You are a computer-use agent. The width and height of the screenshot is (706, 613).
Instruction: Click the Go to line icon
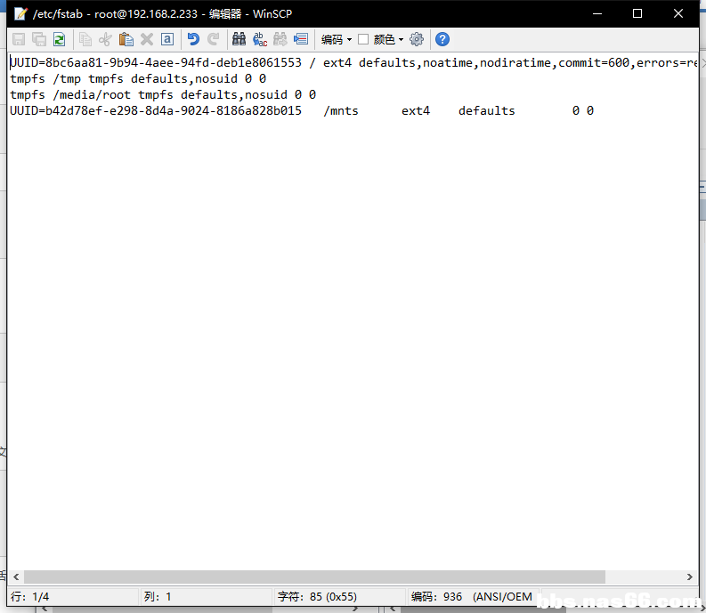301,39
